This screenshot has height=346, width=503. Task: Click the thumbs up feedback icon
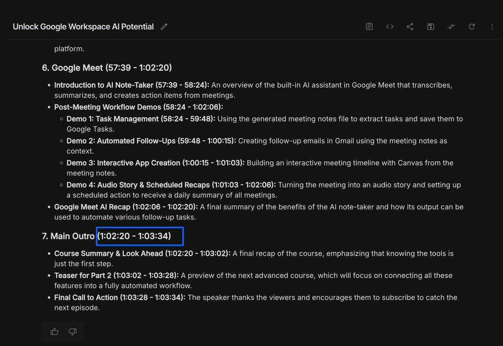(54, 332)
